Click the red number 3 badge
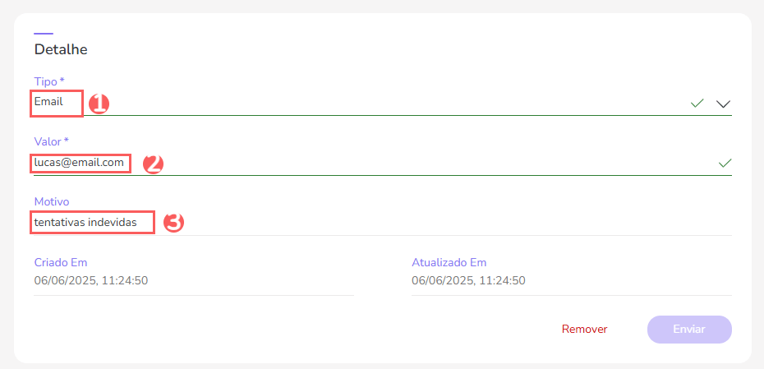Screen dimensions: 764x369 click(173, 222)
